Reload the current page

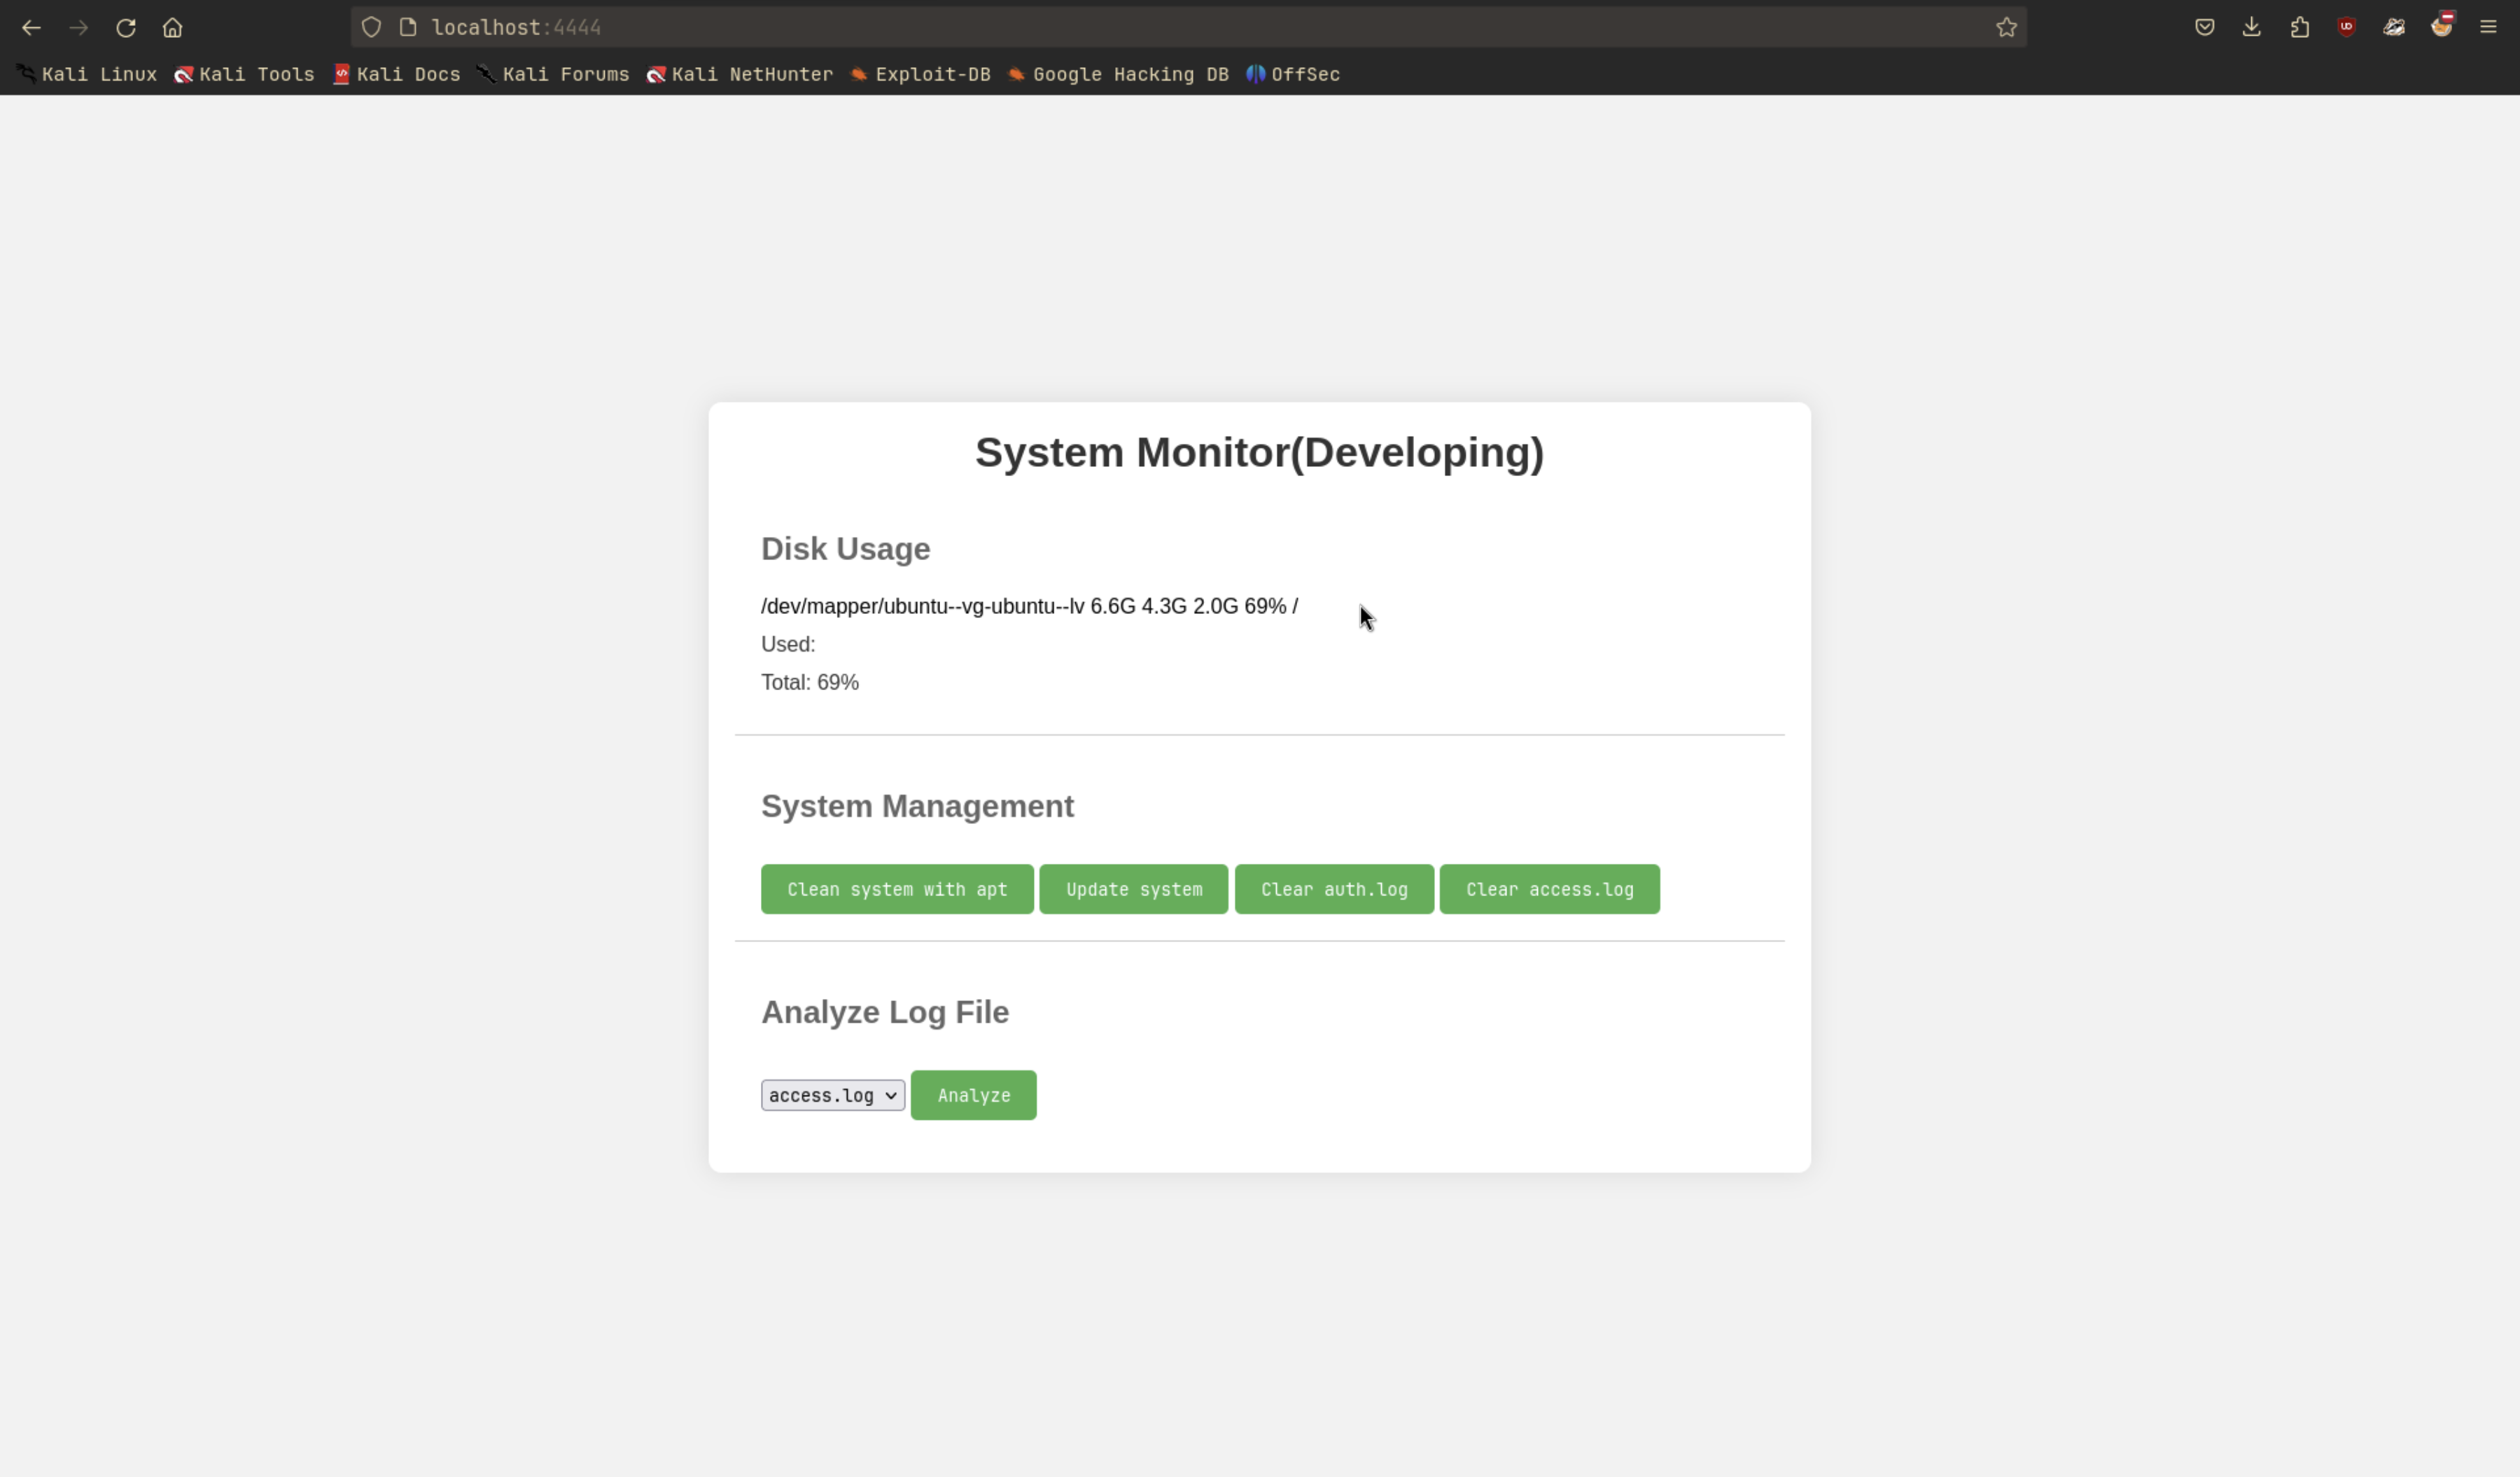coord(126,28)
